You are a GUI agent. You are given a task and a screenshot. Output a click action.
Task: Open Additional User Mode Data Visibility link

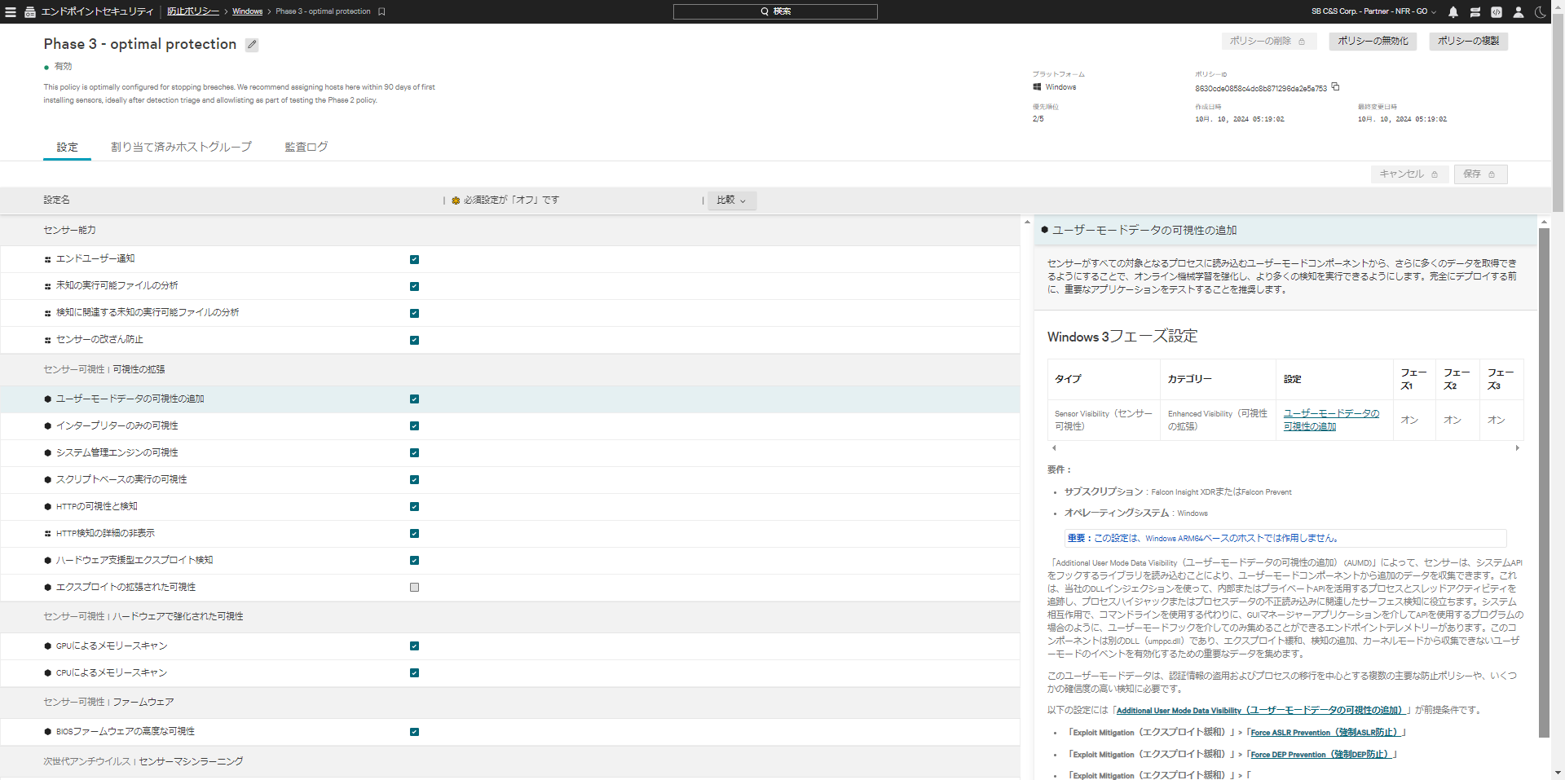click(x=1262, y=711)
